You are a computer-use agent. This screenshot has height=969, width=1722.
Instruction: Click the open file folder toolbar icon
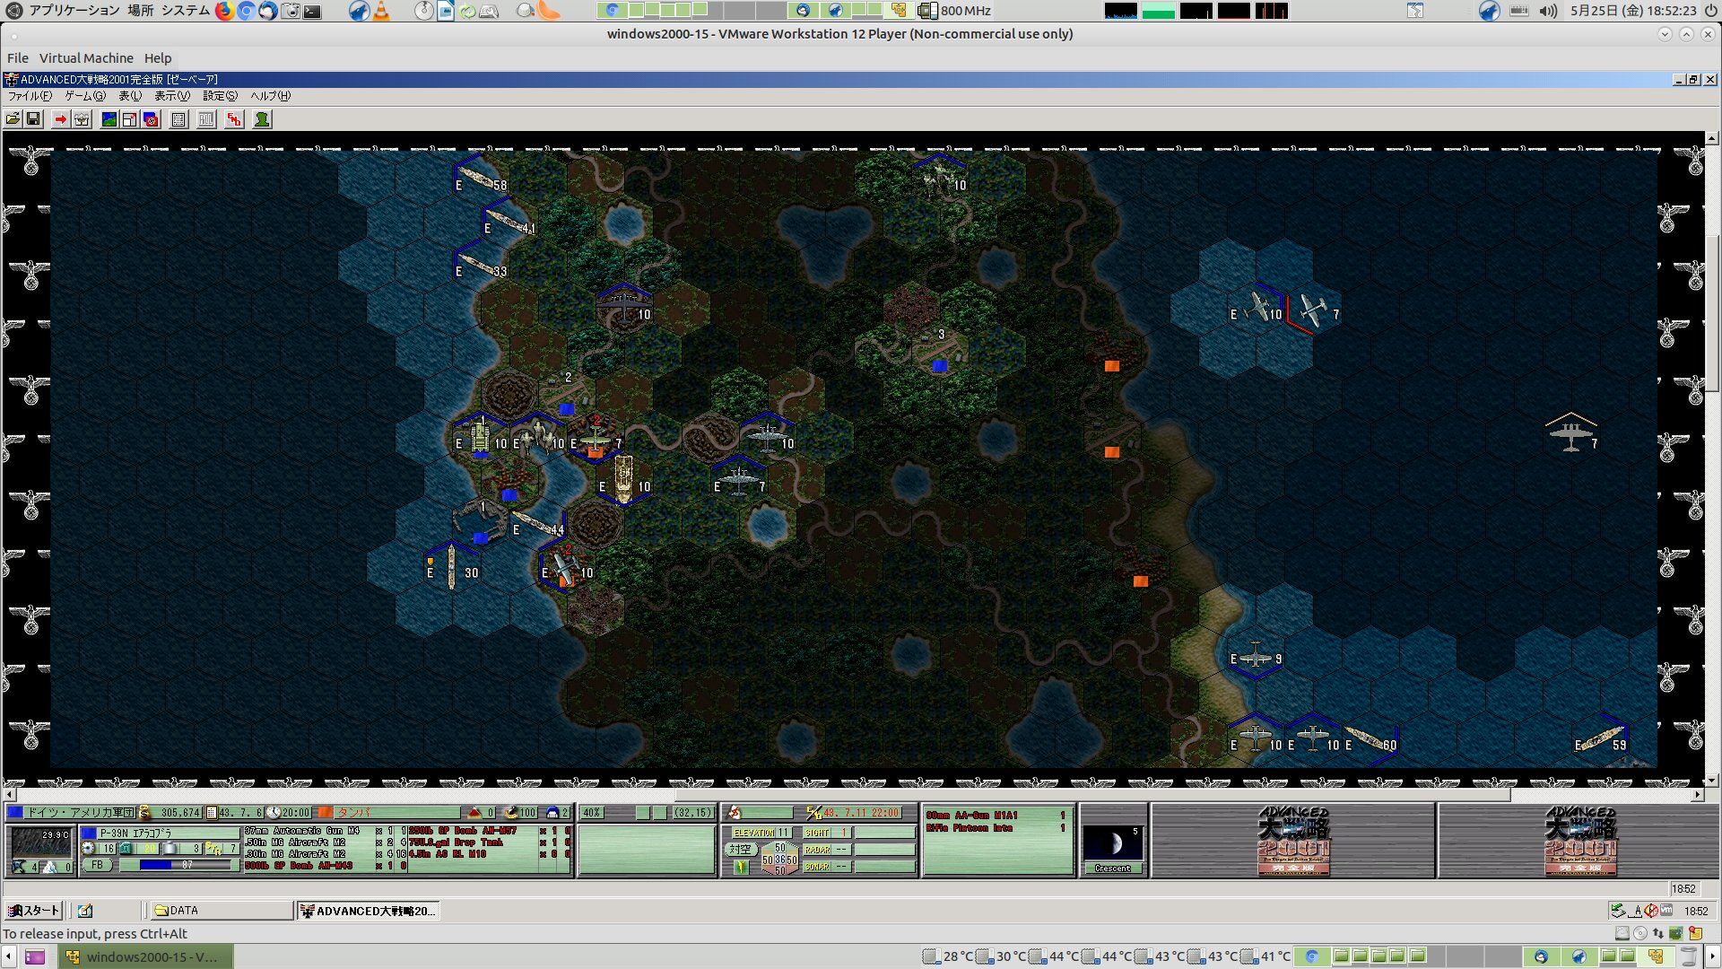point(13,119)
